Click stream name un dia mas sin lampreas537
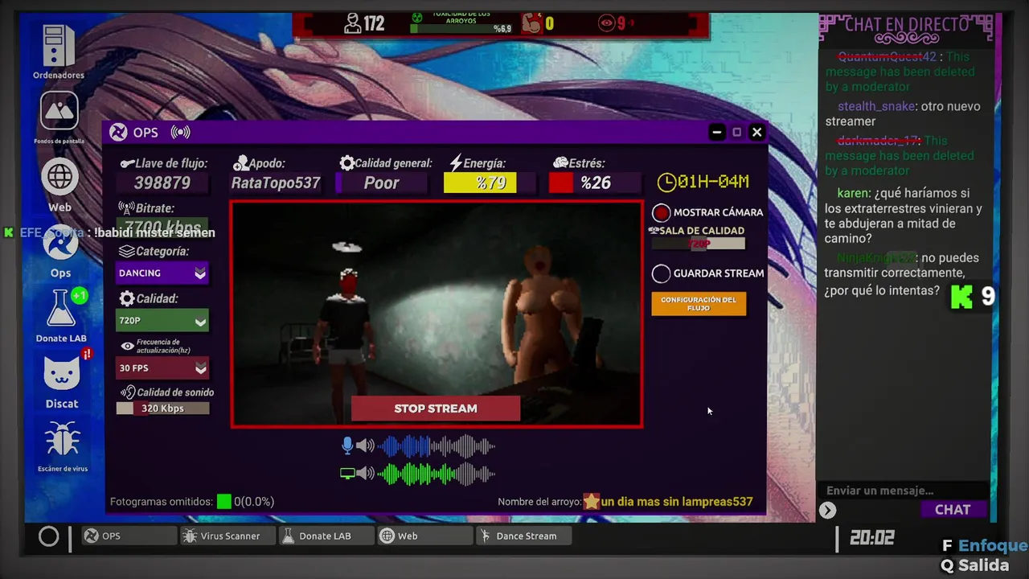Image resolution: width=1029 pixels, height=579 pixels. pyautogui.click(x=677, y=502)
